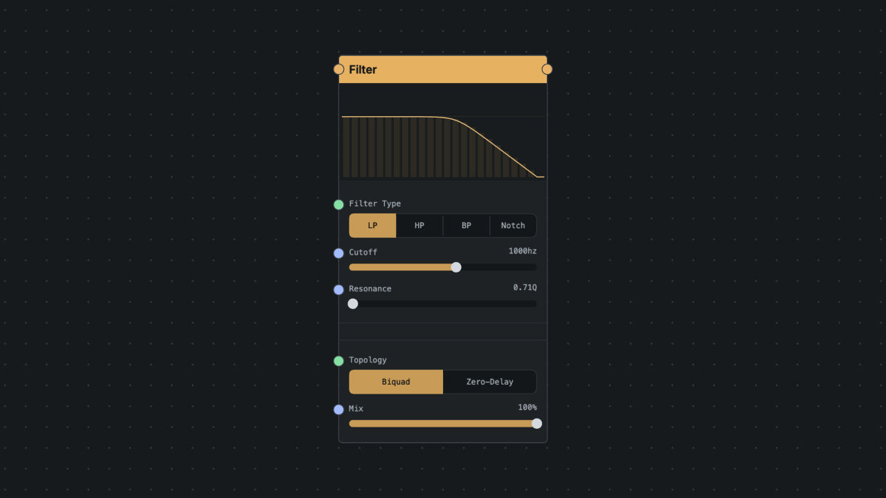886x498 pixels.
Task: Click the Cutoff label
Action: pyautogui.click(x=363, y=252)
